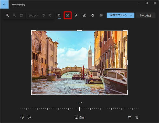The height and width of the screenshot is (123, 159).
Task: Go back with the arrow button
Action: click(x=4, y=4)
